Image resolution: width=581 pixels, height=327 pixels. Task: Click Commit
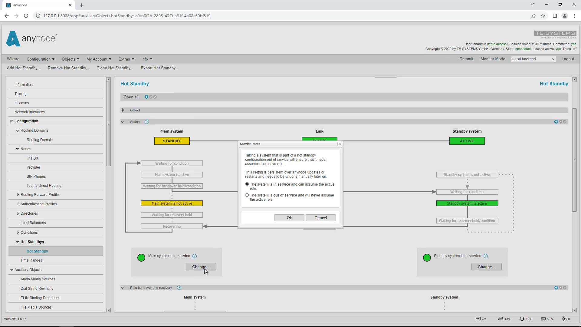[x=466, y=59]
